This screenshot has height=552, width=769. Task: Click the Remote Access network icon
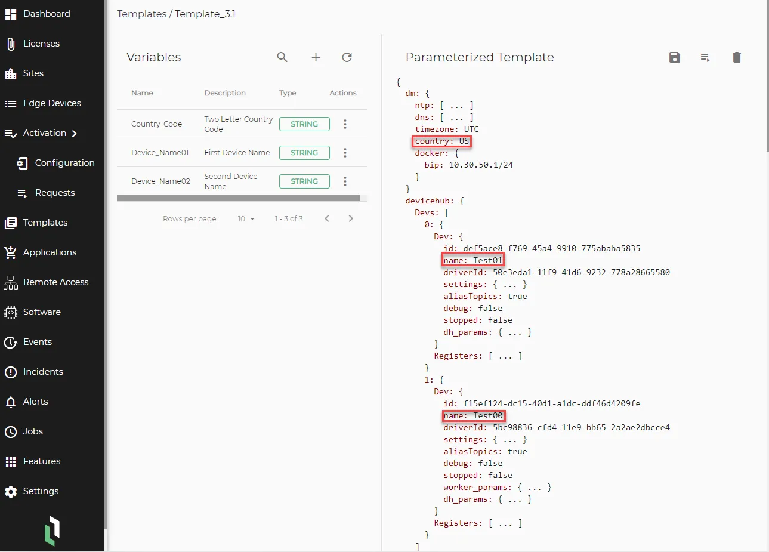click(11, 282)
